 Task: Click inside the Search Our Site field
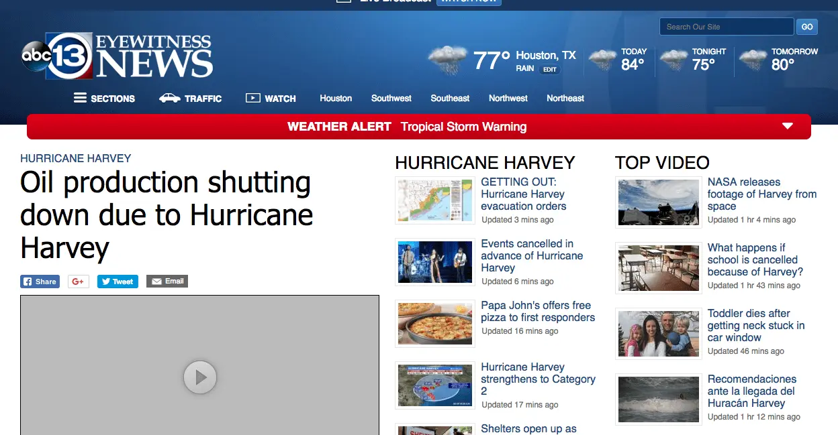coord(726,27)
